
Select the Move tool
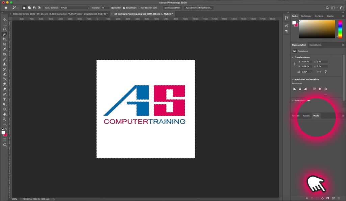pos(4,19)
